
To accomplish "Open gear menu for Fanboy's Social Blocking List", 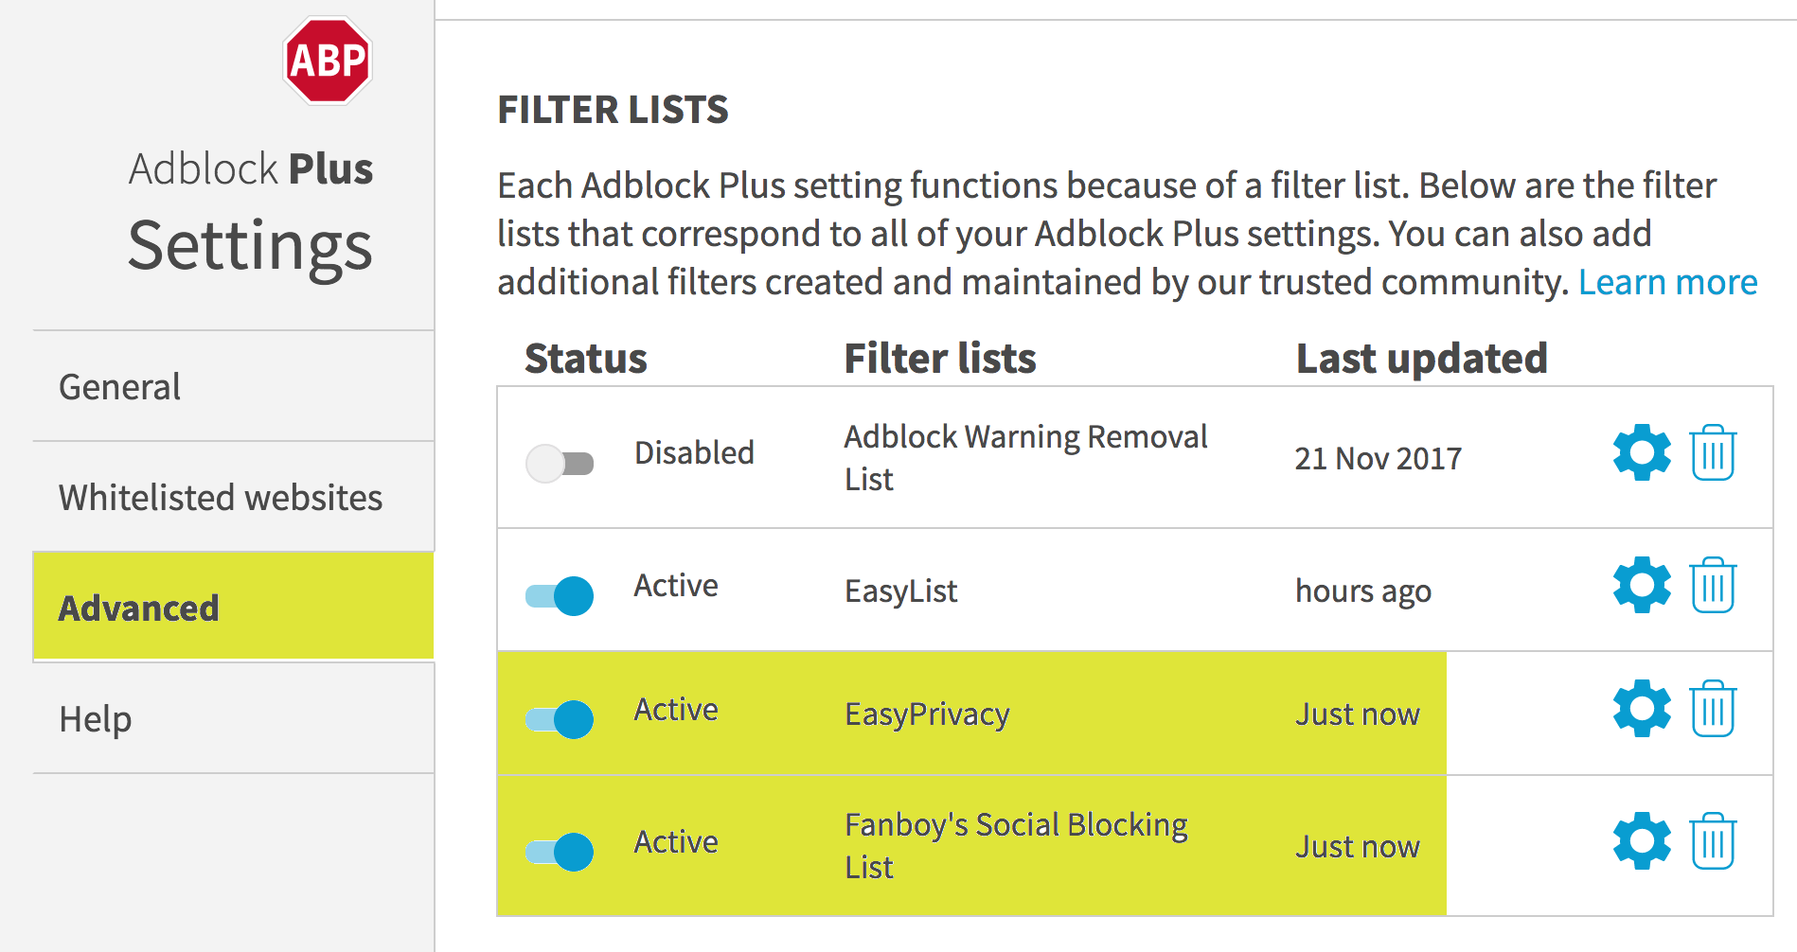I will click(x=1642, y=840).
